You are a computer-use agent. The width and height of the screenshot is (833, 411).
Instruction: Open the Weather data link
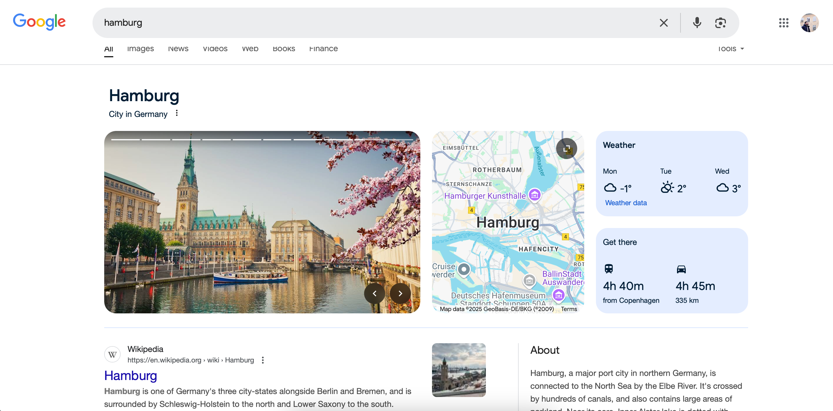pyautogui.click(x=626, y=203)
